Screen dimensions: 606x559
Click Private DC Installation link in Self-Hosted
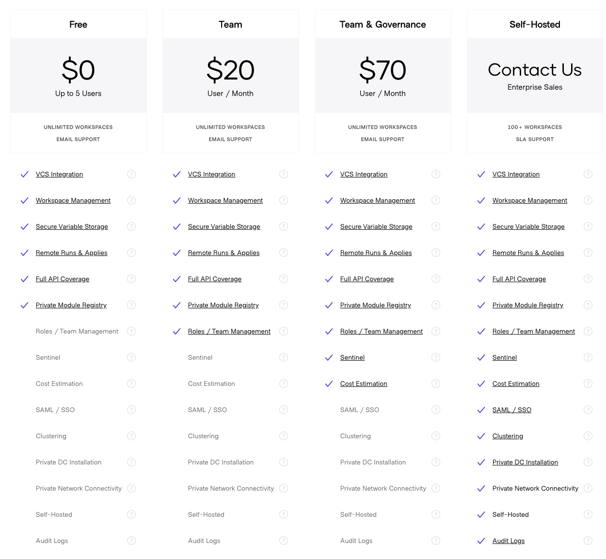point(525,462)
